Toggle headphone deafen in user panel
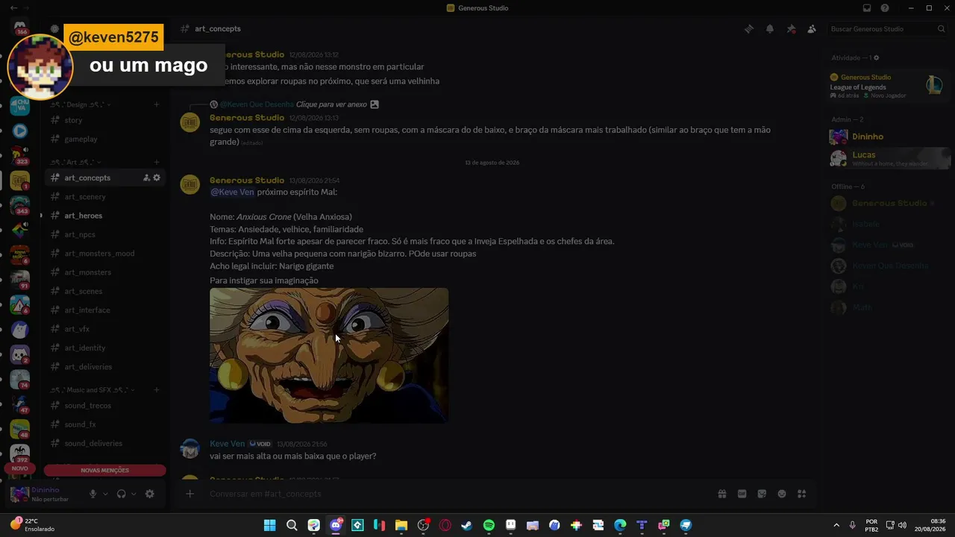This screenshot has width=955, height=537. (121, 494)
